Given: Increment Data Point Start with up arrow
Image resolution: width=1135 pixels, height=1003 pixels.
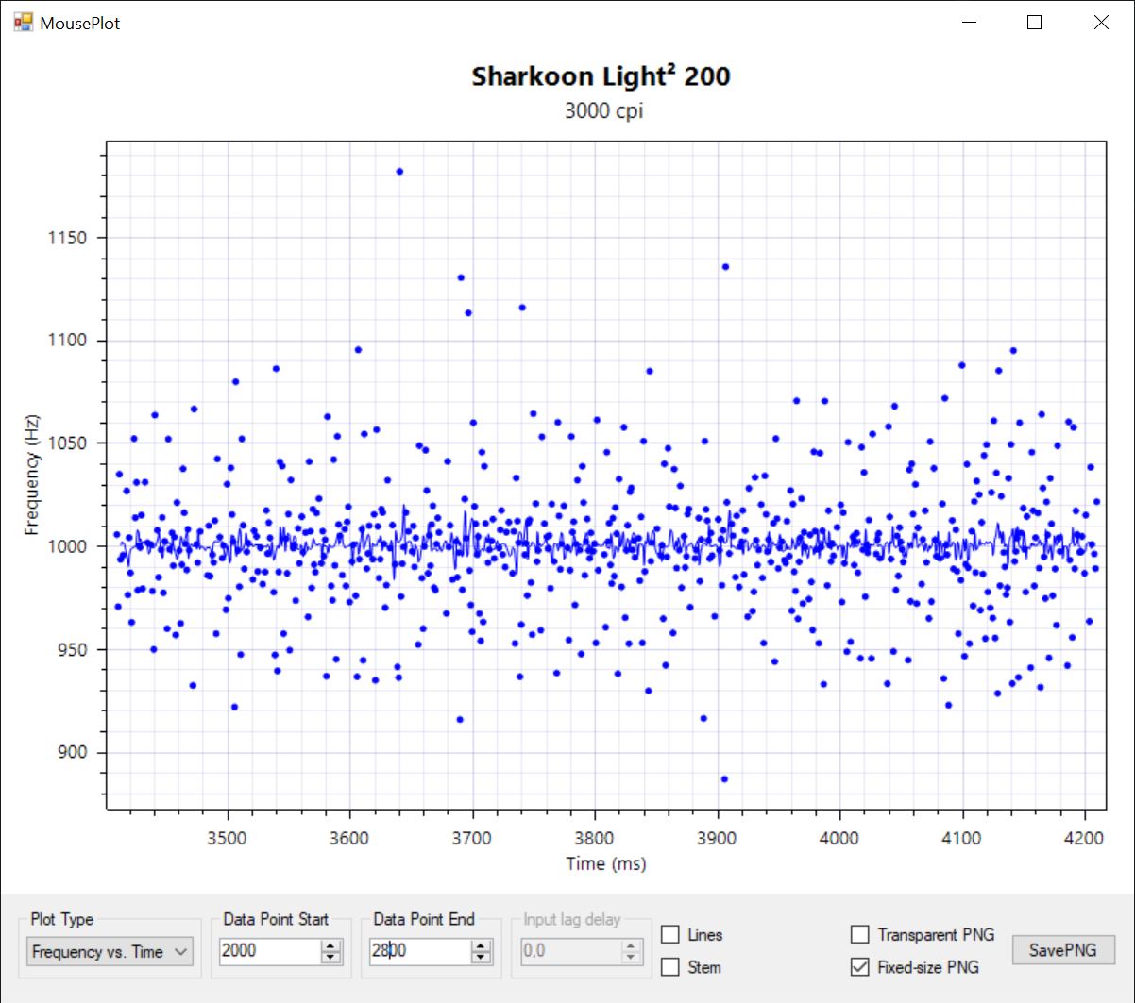Looking at the screenshot, I should coord(330,945).
